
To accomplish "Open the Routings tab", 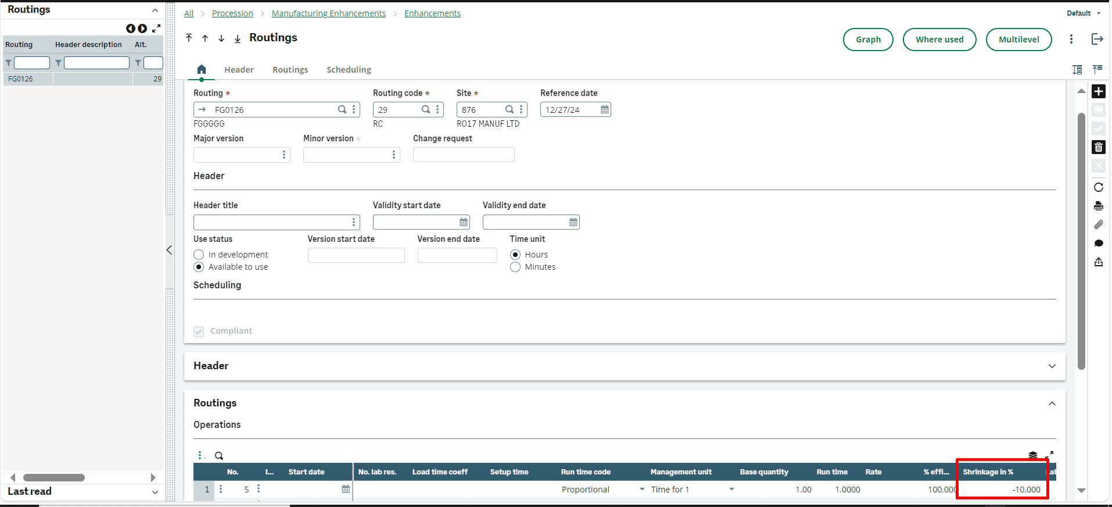I will click(x=290, y=70).
